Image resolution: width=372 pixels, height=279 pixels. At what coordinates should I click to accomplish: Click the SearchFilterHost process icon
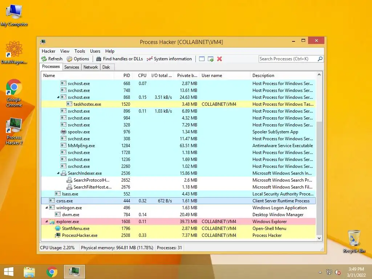[69, 187]
